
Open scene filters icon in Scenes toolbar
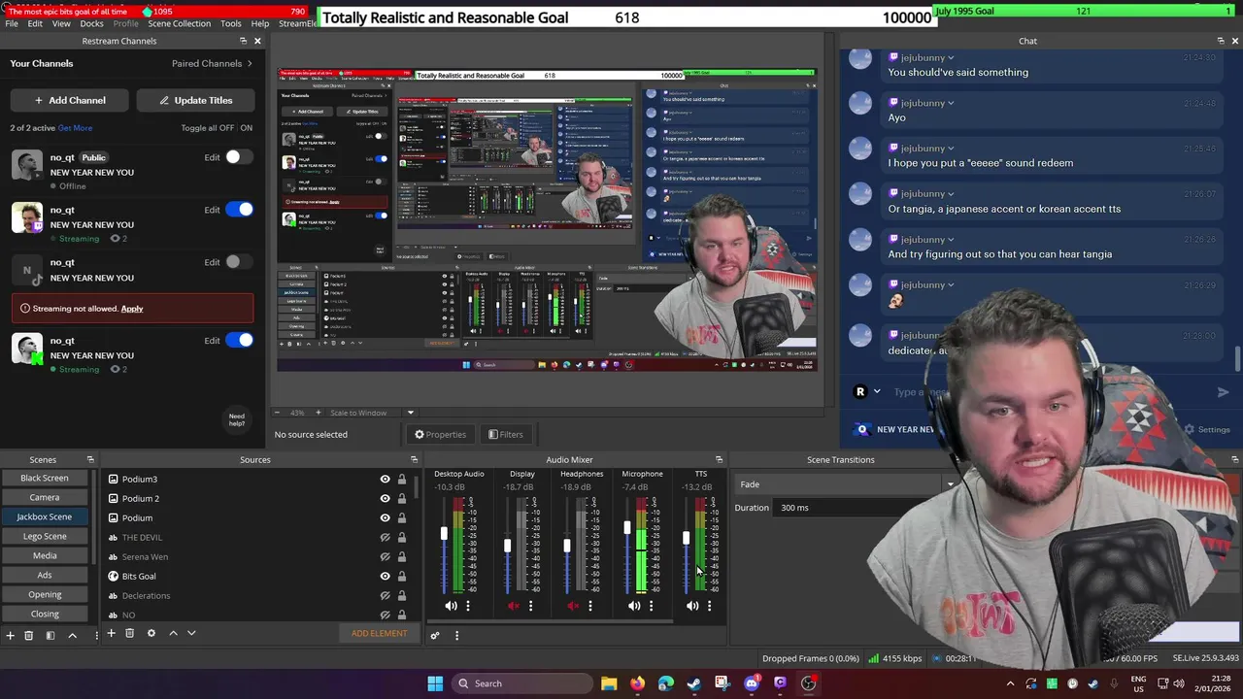click(x=50, y=635)
